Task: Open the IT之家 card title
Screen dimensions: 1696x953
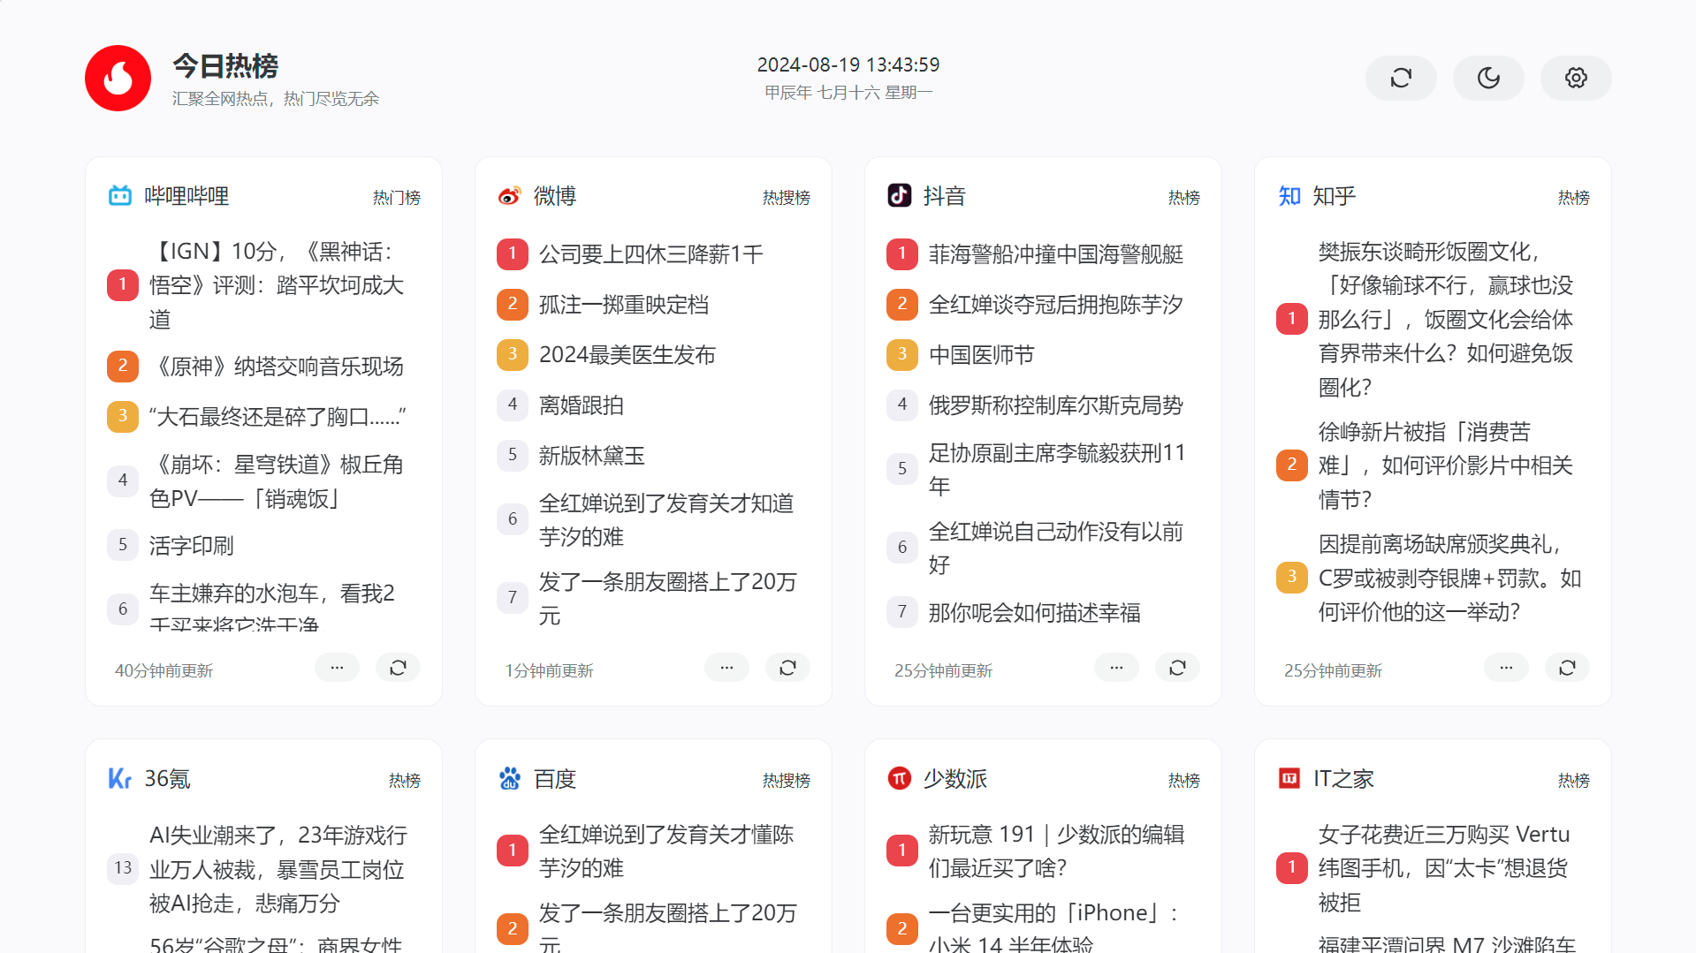Action: 1343,779
